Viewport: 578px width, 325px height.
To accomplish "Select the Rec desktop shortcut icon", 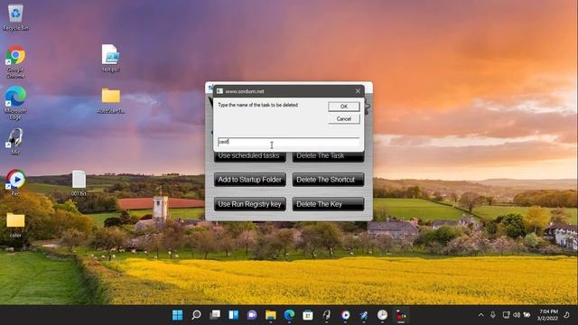I will [15, 182].
